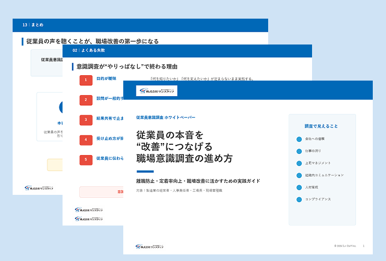Viewport: 386px width, 261px height.
Task: Click the 調査で見えること panel heading
Action: coord(321,126)
